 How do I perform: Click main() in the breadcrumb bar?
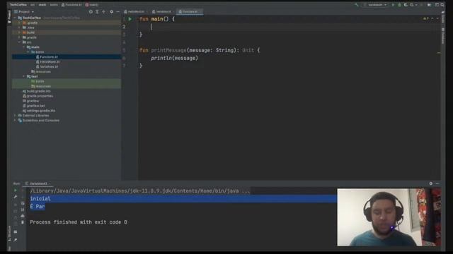(x=92, y=5)
